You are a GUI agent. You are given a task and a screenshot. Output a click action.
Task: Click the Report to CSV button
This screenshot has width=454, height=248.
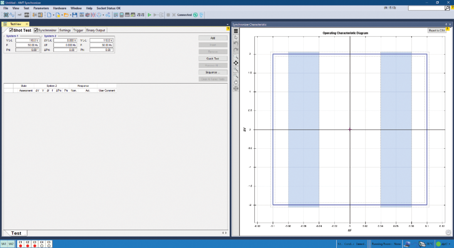click(x=437, y=30)
